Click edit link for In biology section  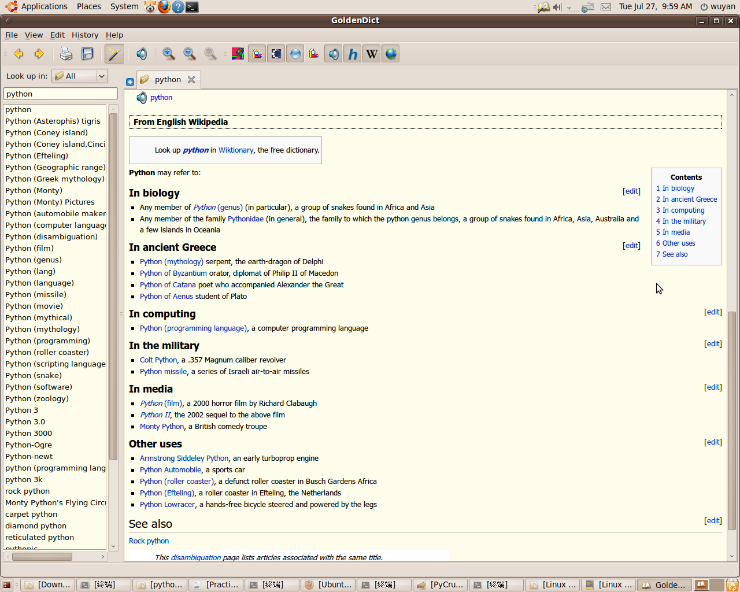tap(631, 191)
